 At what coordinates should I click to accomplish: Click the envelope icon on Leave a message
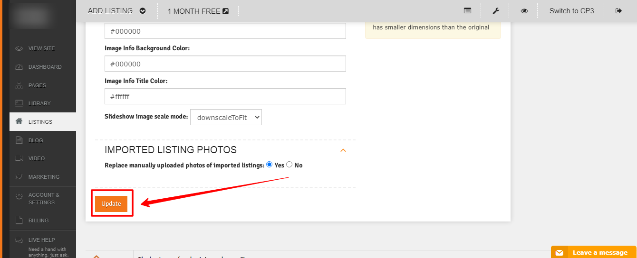click(x=560, y=252)
